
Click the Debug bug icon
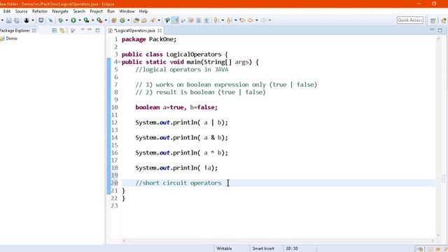[x=61, y=20]
